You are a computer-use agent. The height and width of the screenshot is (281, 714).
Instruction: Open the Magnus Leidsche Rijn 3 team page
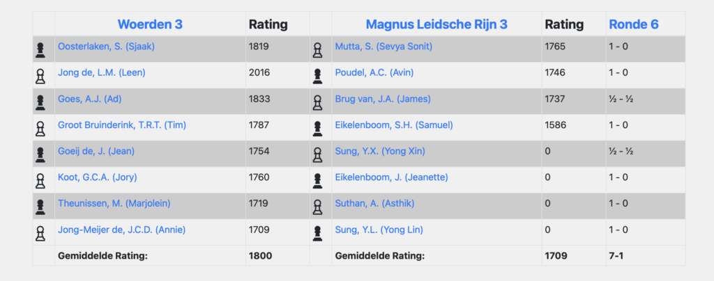436,24
